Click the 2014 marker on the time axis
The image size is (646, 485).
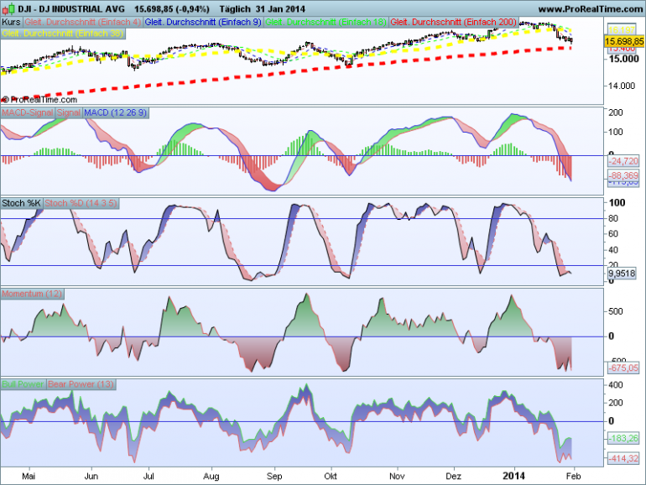pyautogui.click(x=513, y=476)
